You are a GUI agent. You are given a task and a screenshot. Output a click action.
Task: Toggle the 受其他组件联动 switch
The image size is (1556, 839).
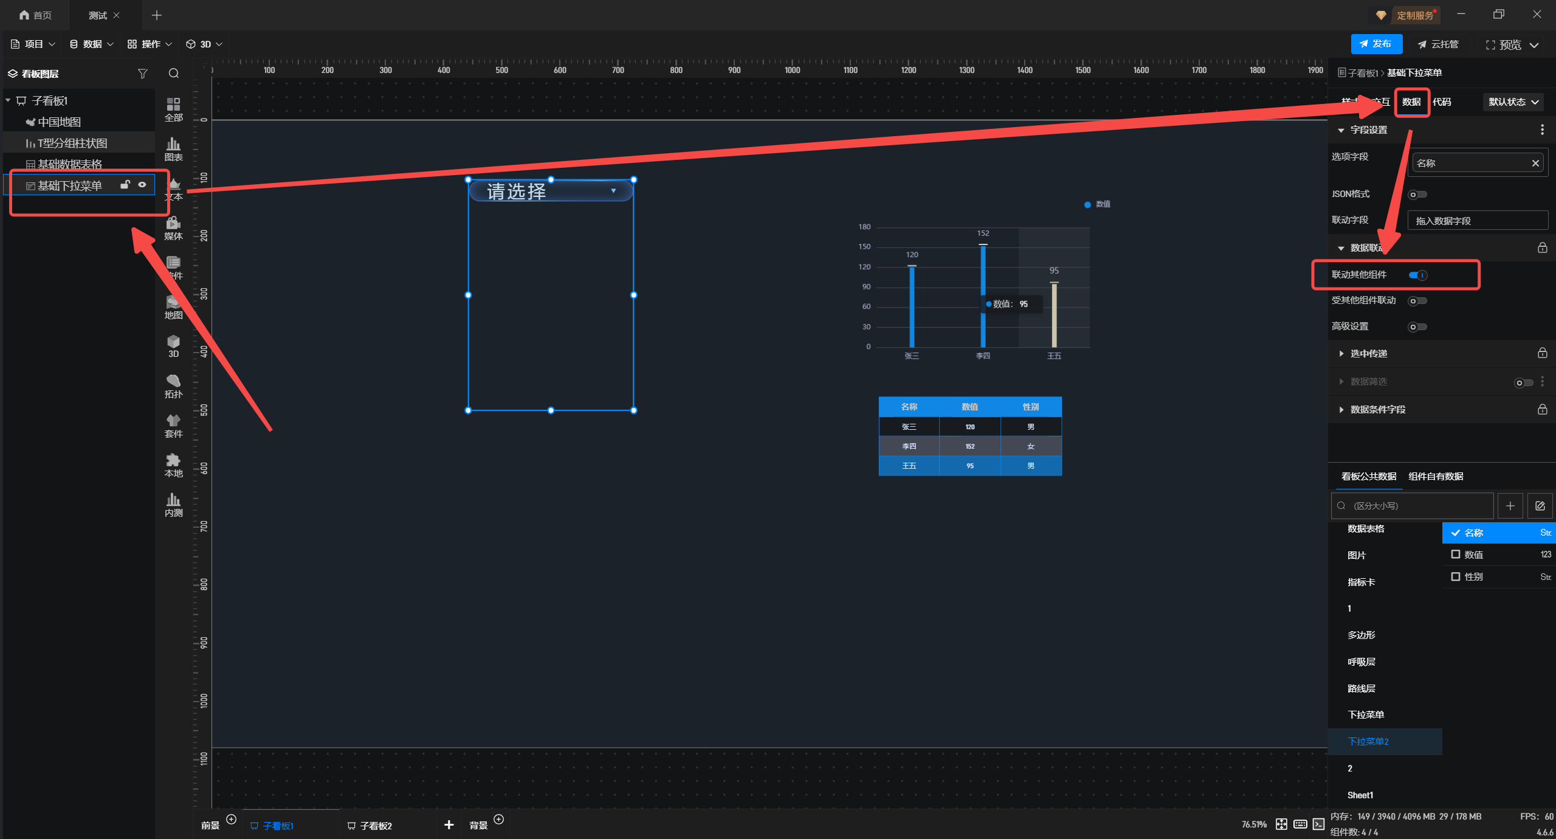click(x=1417, y=301)
